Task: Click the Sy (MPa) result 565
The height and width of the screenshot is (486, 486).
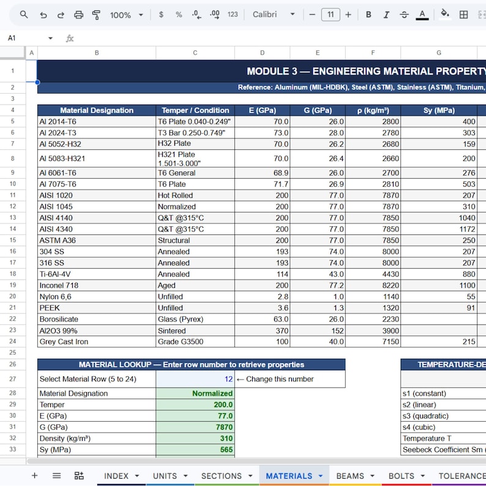Action: point(195,449)
